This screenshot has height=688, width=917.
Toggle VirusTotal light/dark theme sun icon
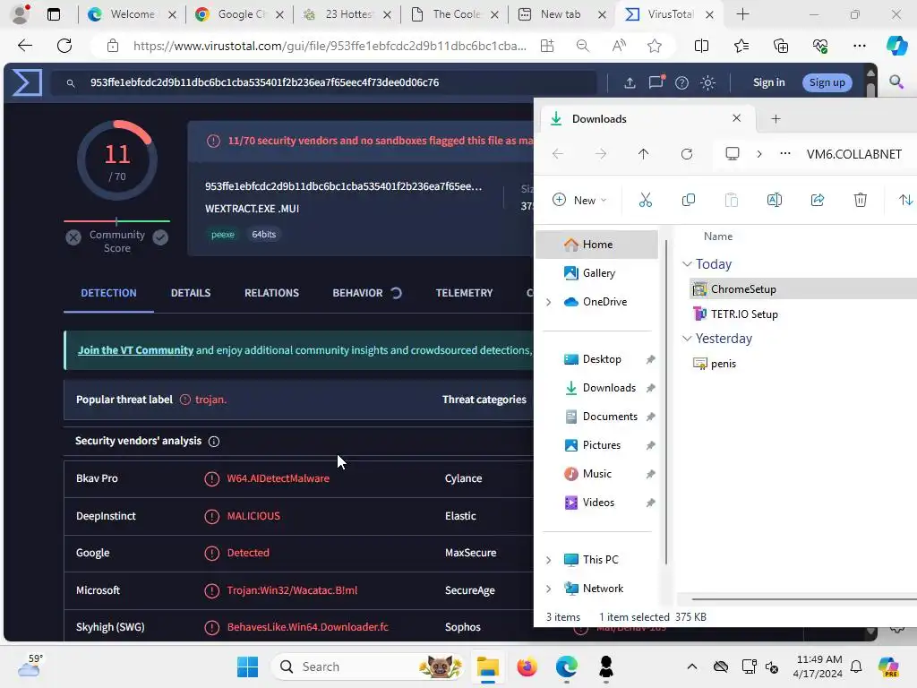pos(708,83)
